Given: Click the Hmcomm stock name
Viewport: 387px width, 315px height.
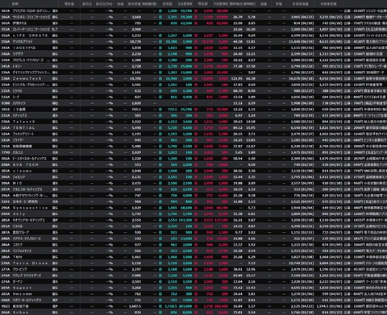Looking at the screenshot, I should click(x=23, y=294).
